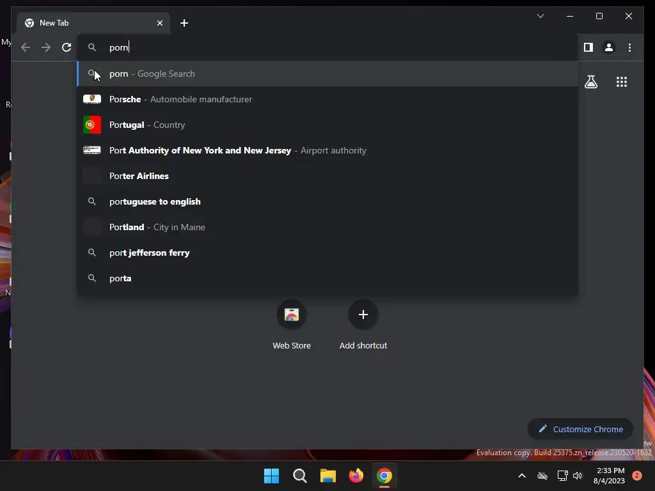Screen dimensions: 655x491
Task: Open the tab search chevron
Action: 540,16
